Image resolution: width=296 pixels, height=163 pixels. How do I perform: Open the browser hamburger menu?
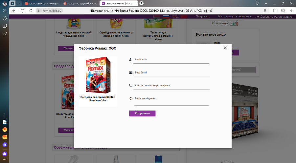(266, 3)
